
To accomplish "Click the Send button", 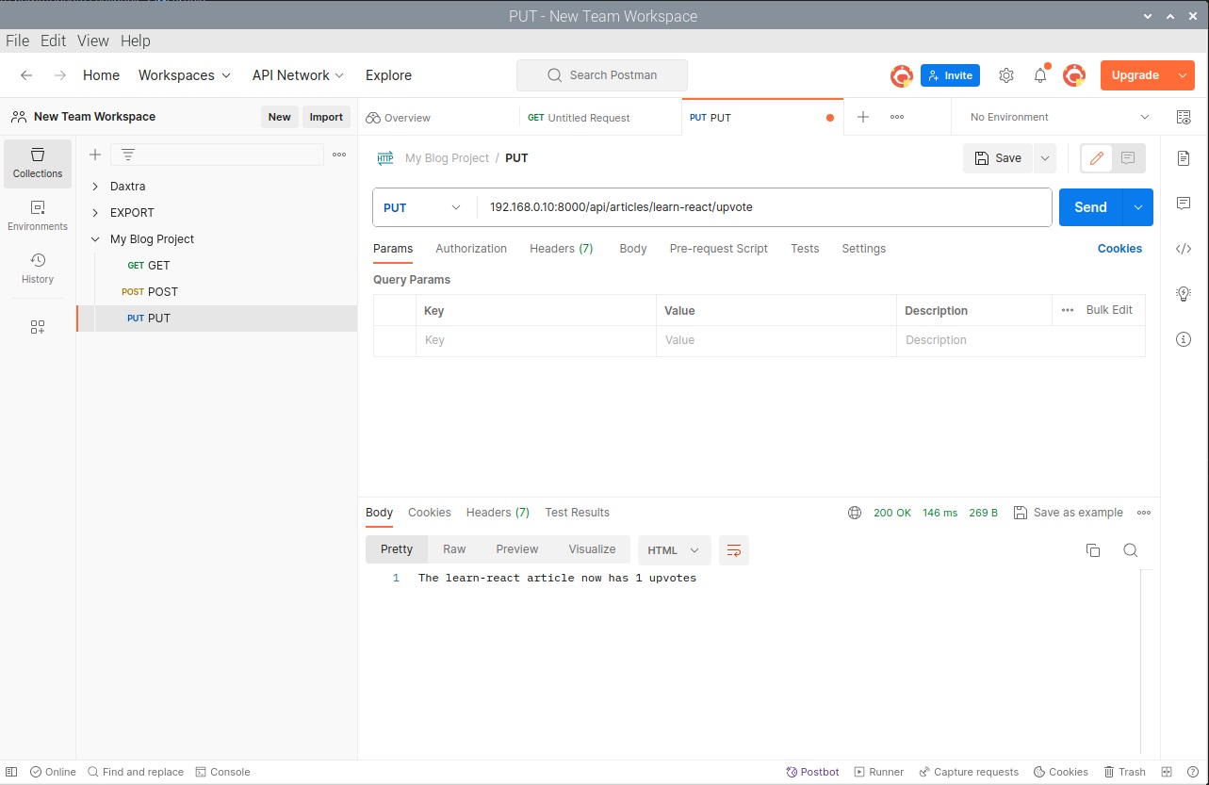I will 1091,207.
